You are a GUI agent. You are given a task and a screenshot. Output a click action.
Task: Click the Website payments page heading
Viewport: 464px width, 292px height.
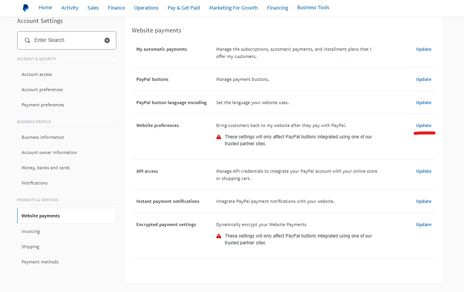click(x=156, y=30)
